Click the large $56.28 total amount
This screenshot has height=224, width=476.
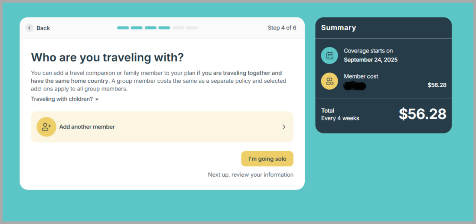(x=422, y=114)
